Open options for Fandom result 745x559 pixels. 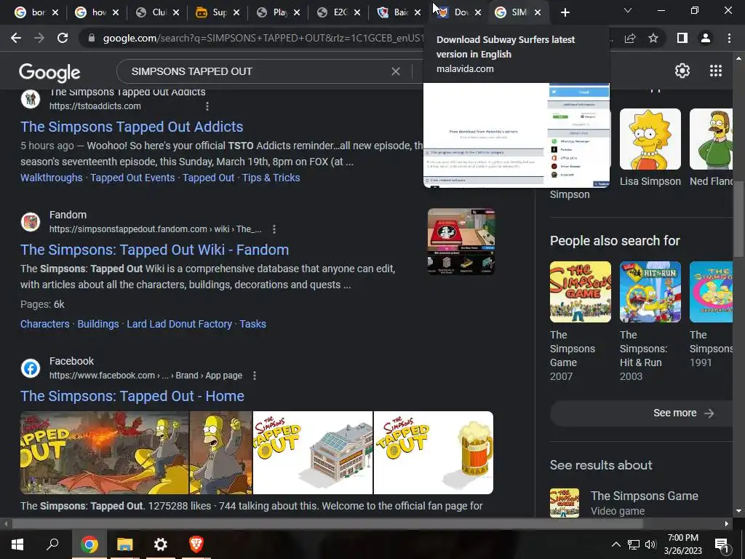pyautogui.click(x=274, y=229)
